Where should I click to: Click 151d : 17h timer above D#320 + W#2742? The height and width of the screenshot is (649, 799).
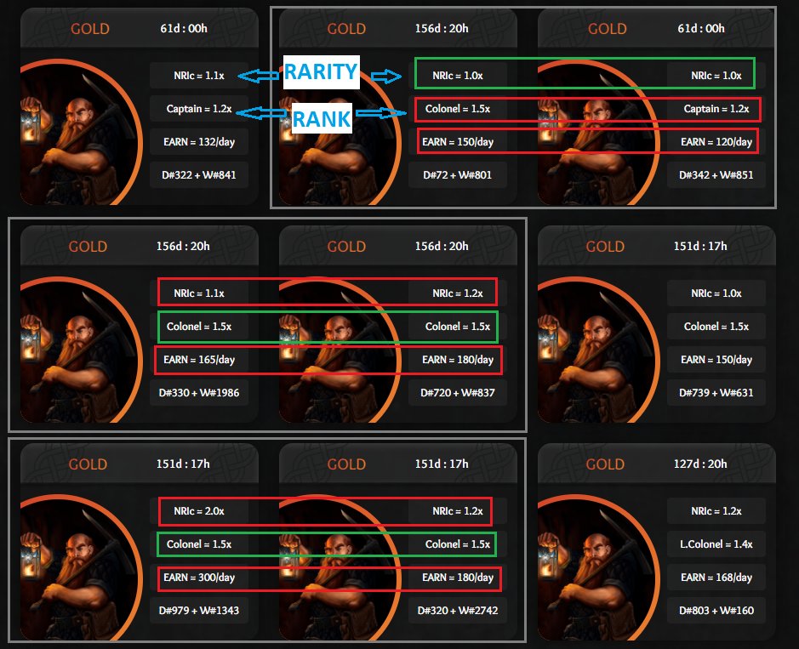(x=442, y=464)
